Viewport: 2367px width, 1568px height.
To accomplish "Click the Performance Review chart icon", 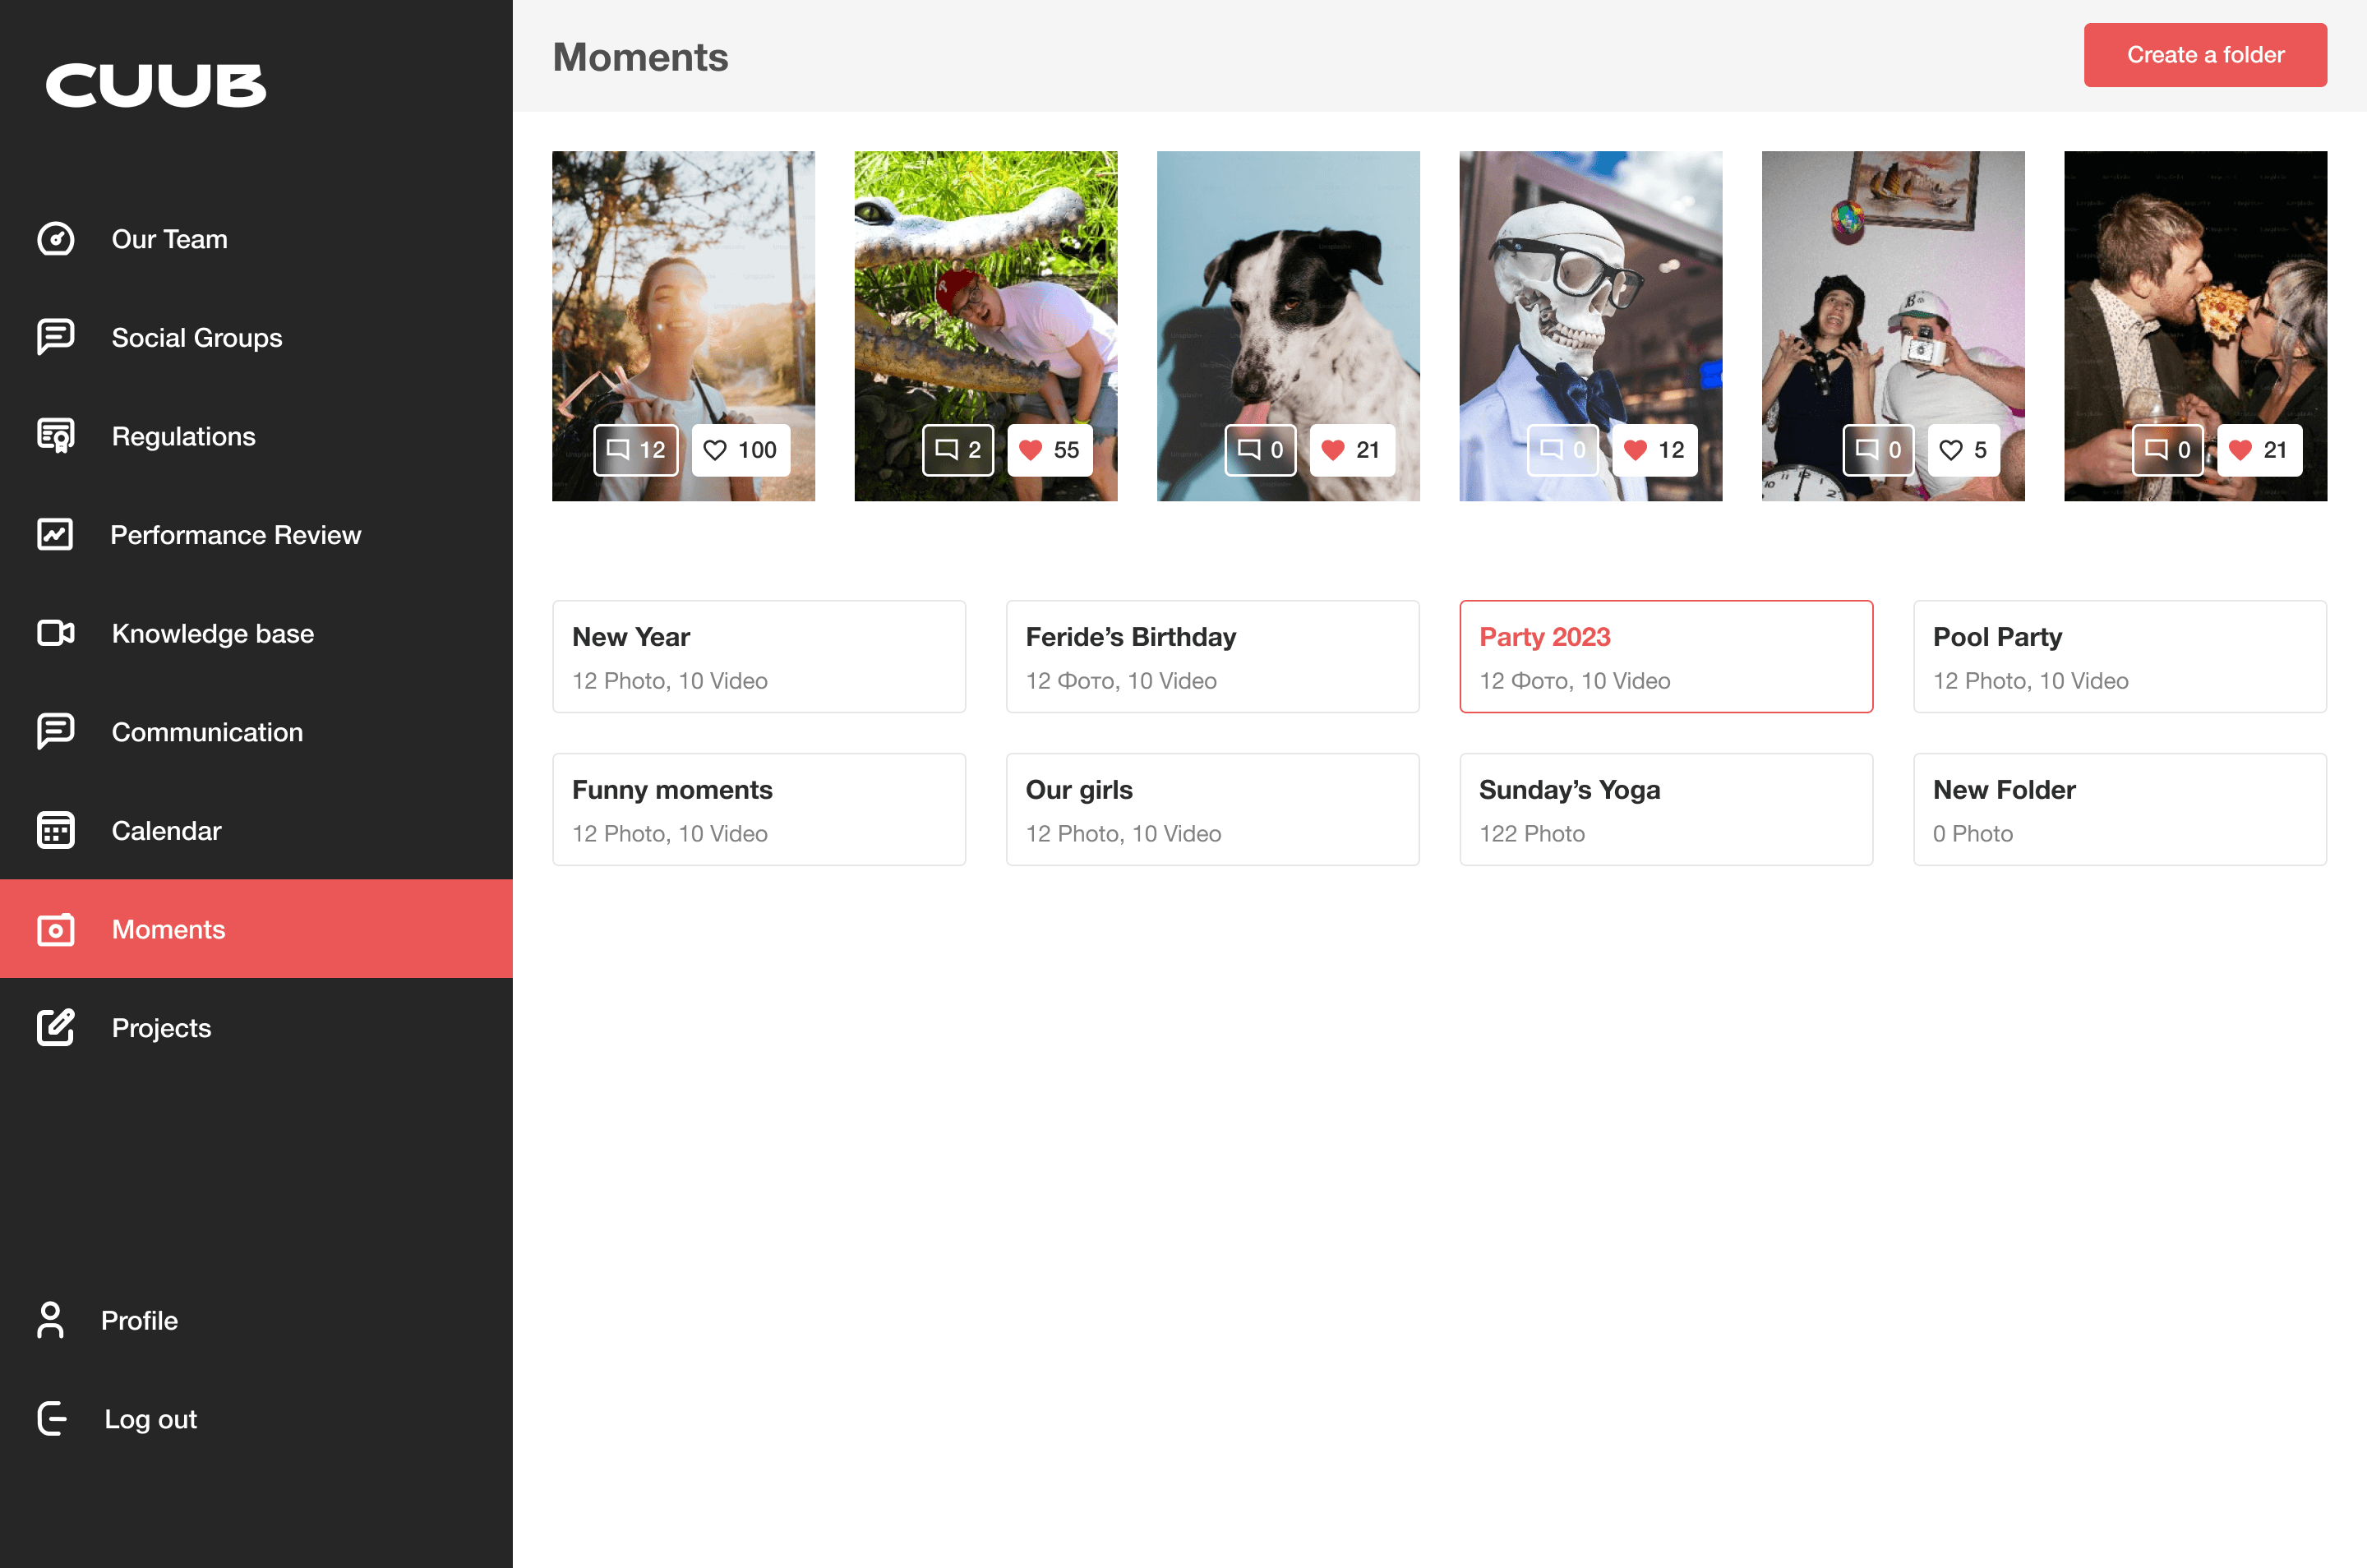I will pos(56,535).
